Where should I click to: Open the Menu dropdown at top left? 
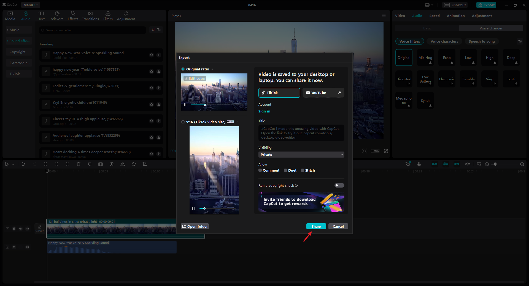(x=30, y=5)
